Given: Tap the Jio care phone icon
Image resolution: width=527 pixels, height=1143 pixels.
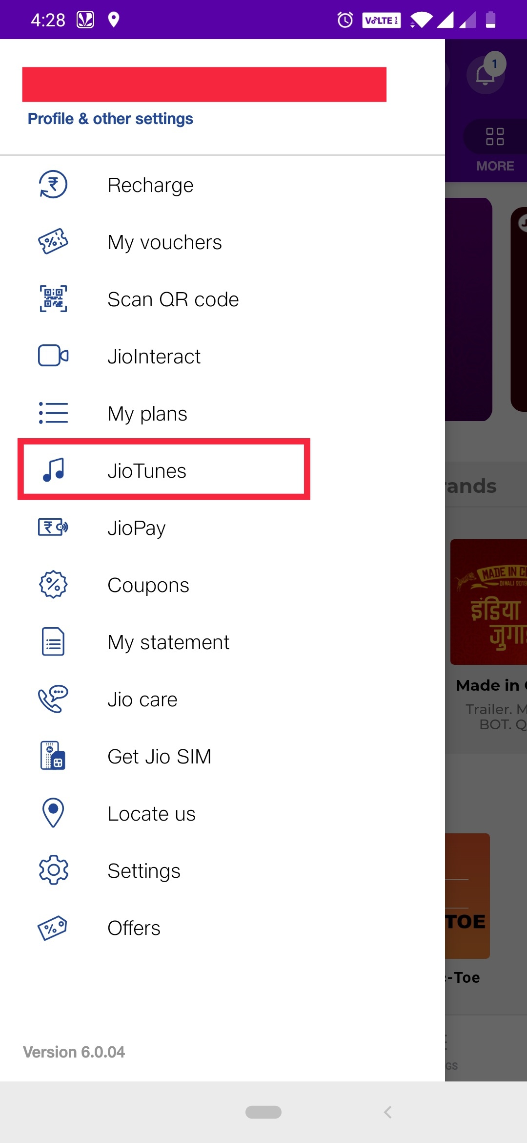Looking at the screenshot, I should pos(53,699).
